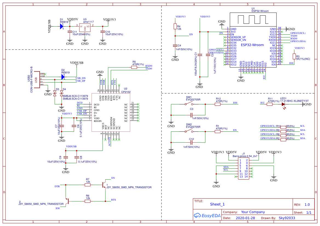Click the 'VDDUSB' label next to D1

[x=49, y=26]
